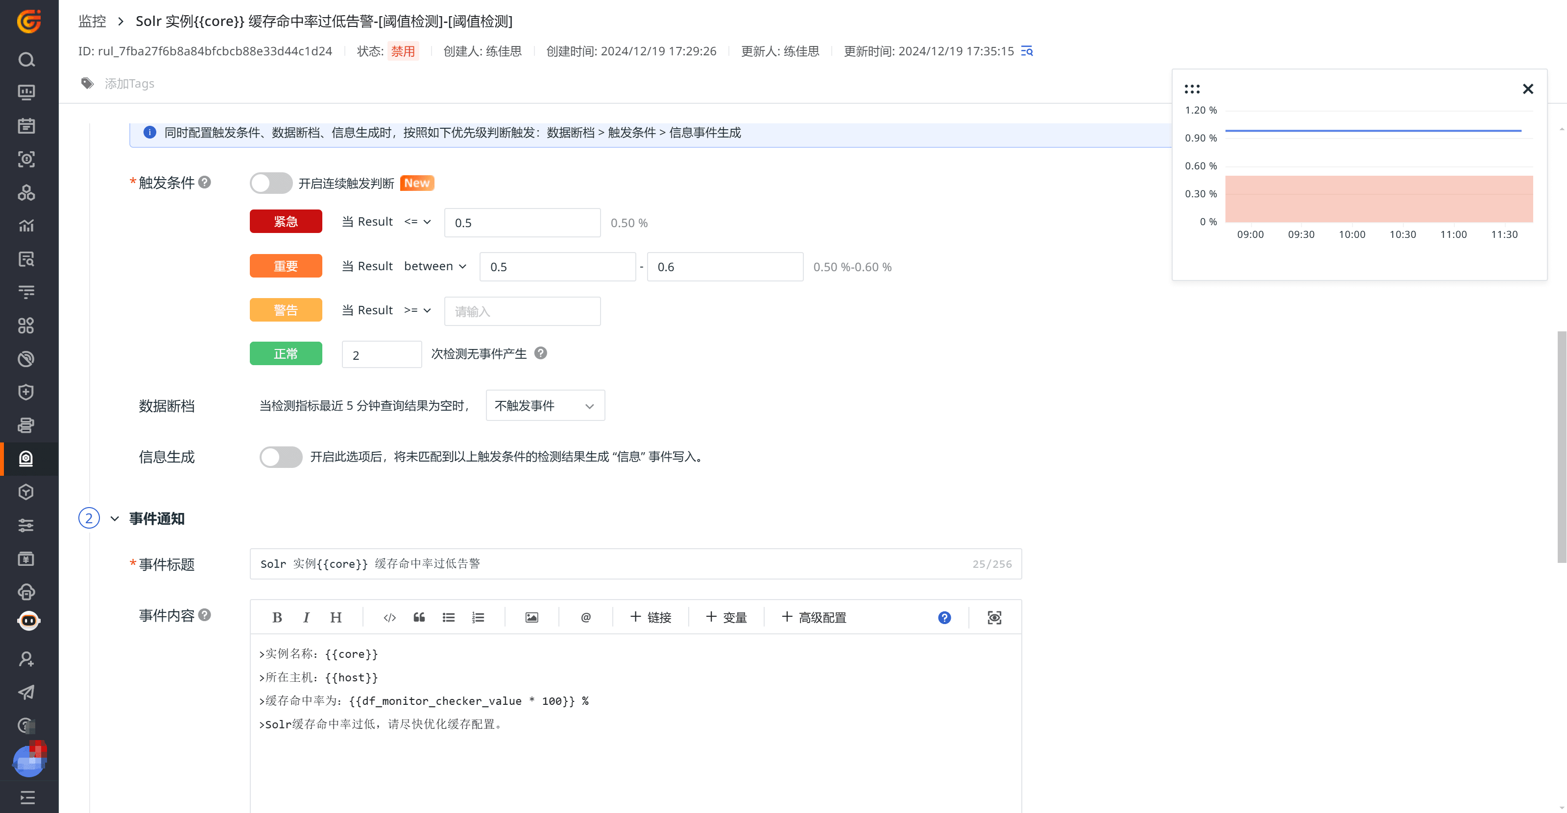The image size is (1567, 813).
Task: Open the document-search logs icon in the sidebar
Action: click(x=26, y=259)
